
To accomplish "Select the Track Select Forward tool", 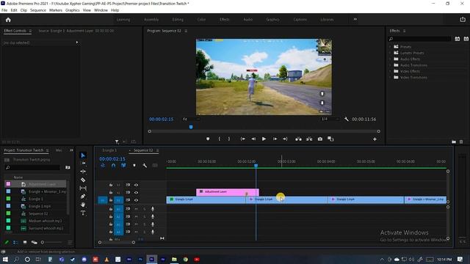I will (83, 163).
